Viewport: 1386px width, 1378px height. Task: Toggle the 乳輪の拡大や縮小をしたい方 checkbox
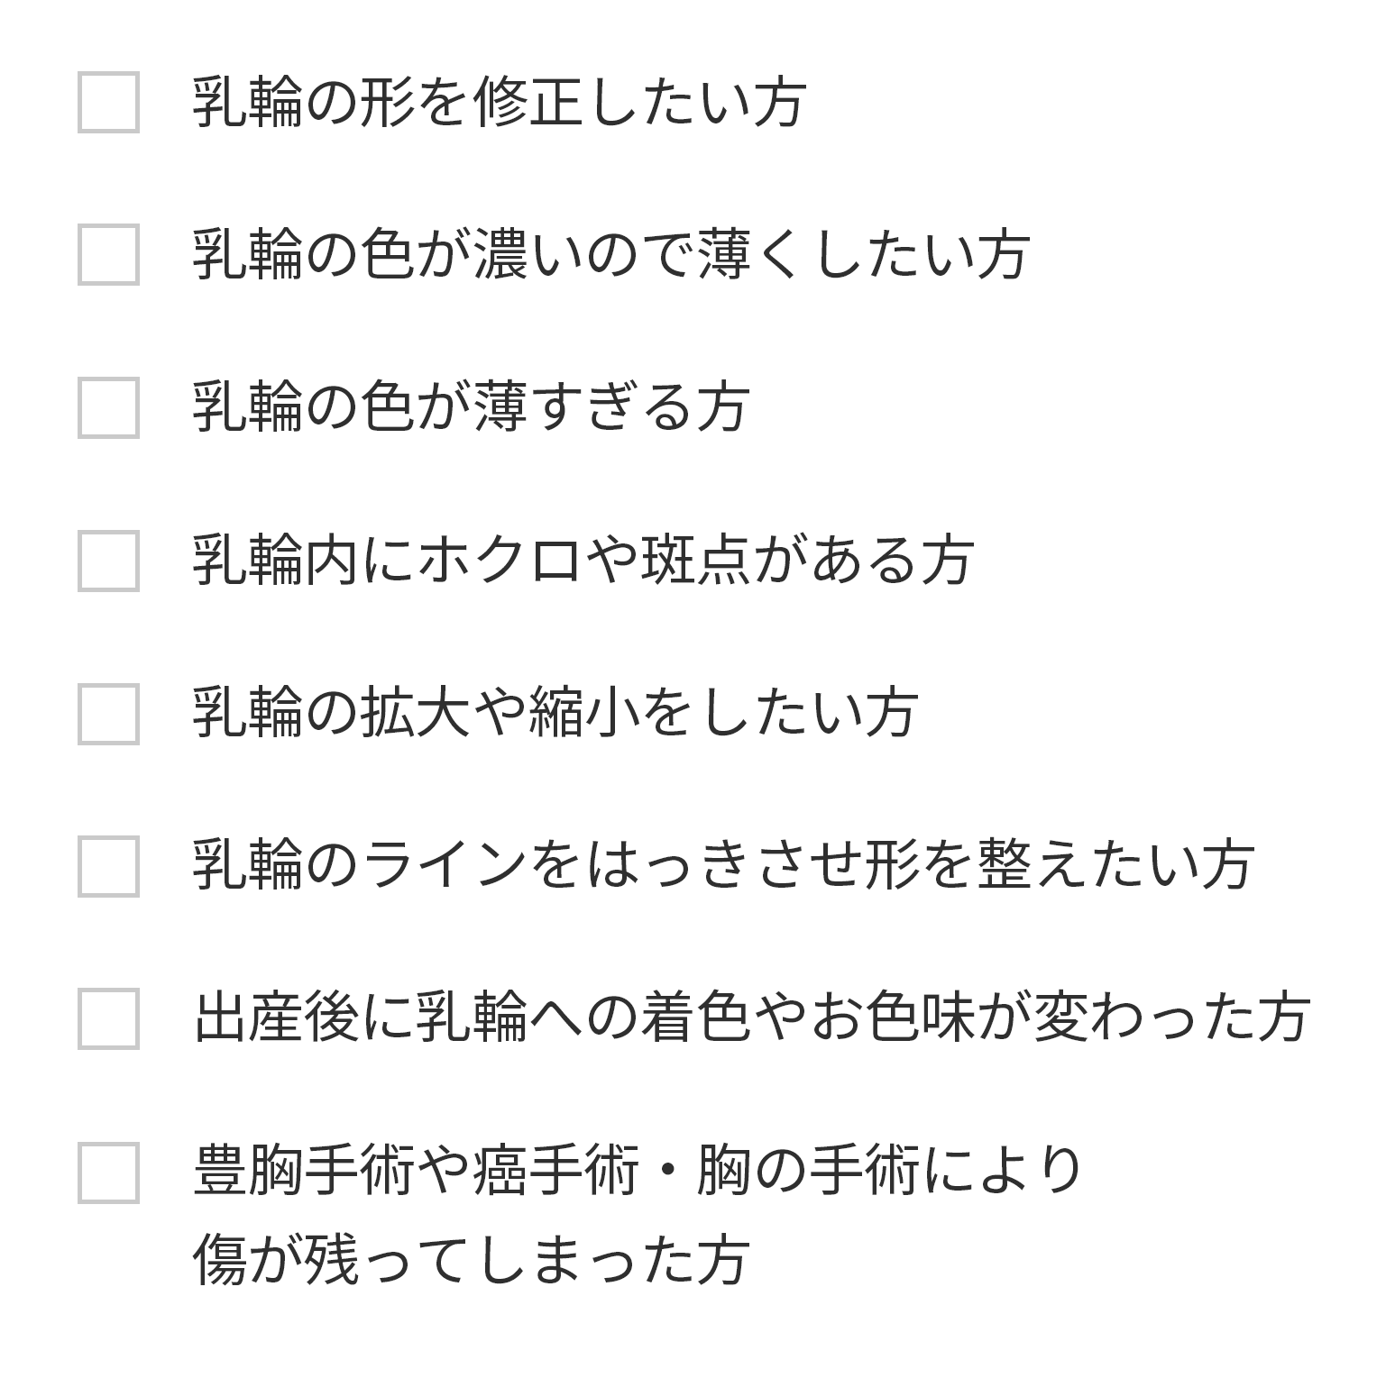coord(108,714)
